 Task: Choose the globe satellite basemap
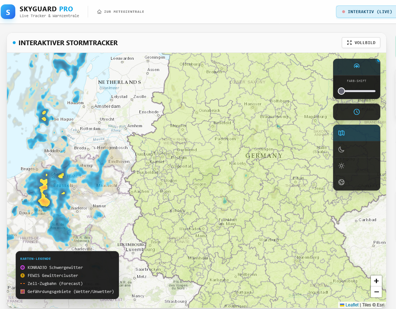click(341, 182)
